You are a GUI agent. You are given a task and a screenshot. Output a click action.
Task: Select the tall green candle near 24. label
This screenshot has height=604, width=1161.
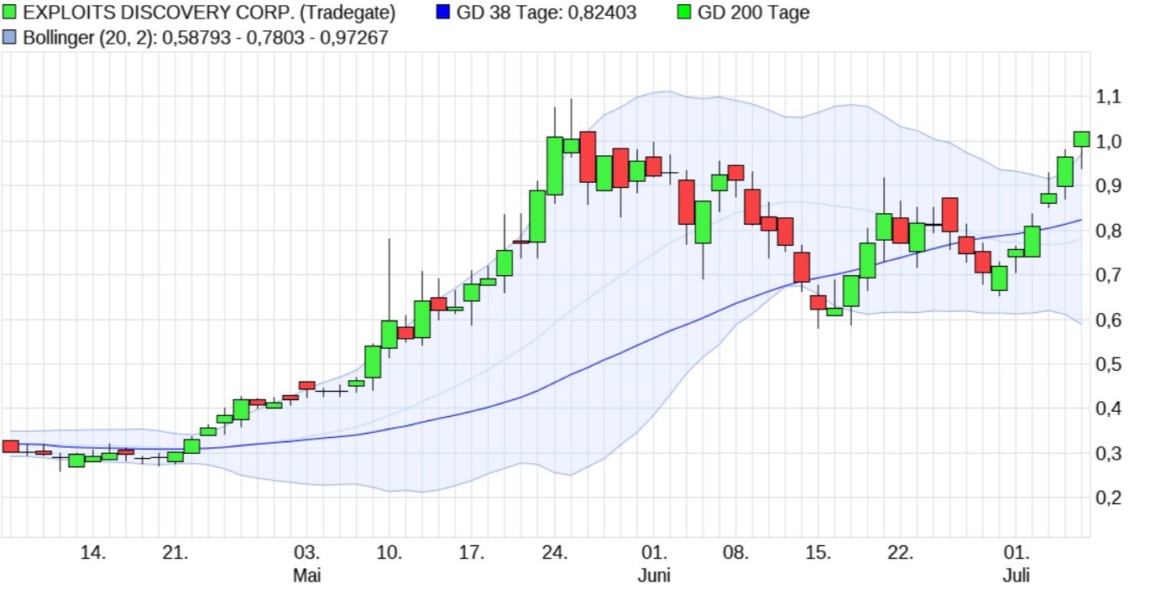[556, 168]
